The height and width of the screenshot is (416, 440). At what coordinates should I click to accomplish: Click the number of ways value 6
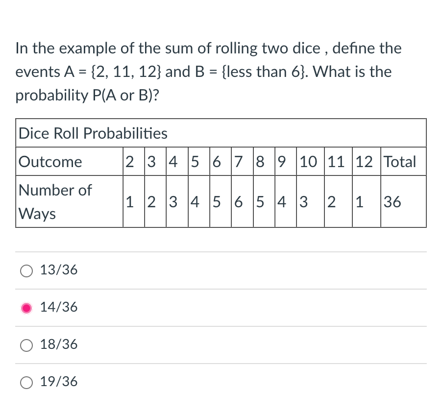point(238,202)
